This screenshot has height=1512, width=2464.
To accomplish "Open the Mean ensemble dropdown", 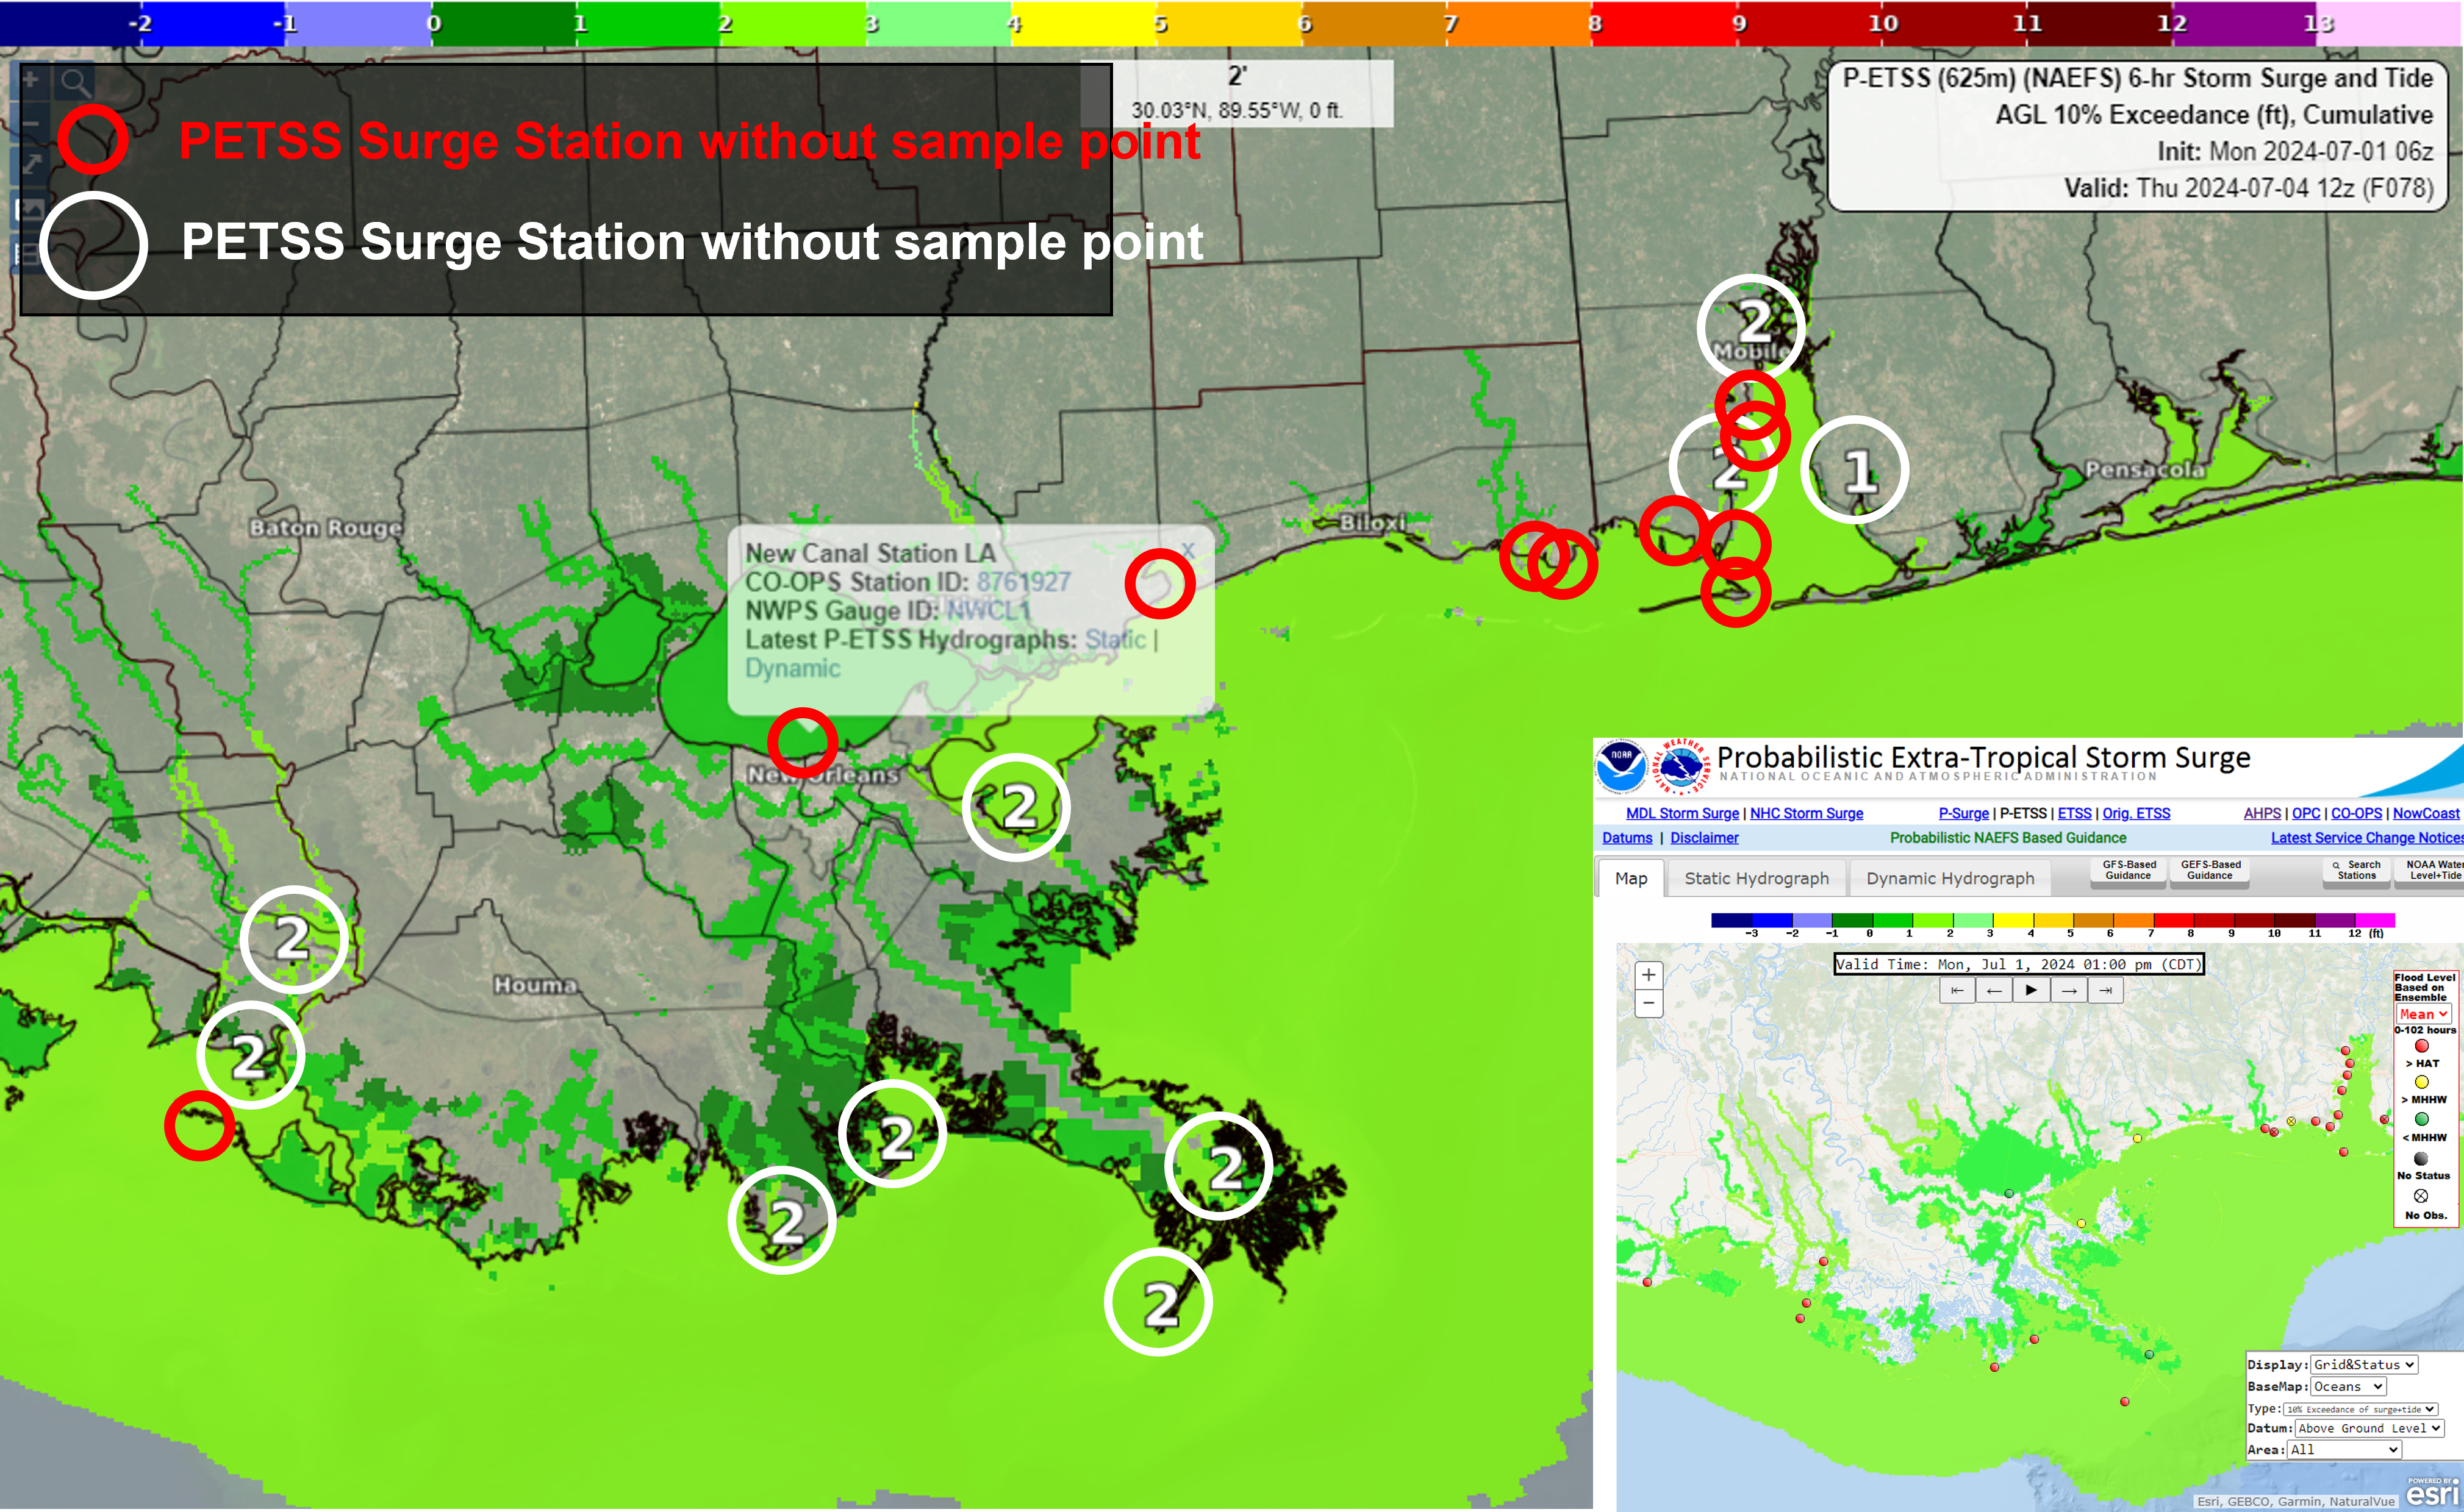I will [x=2422, y=1014].
